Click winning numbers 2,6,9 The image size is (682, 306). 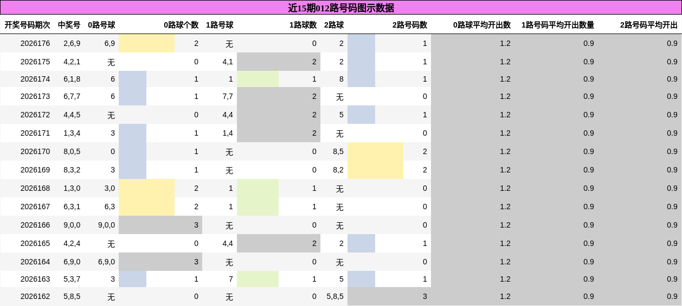pos(72,43)
